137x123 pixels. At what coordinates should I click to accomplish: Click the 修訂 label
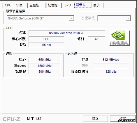pos(81,39)
